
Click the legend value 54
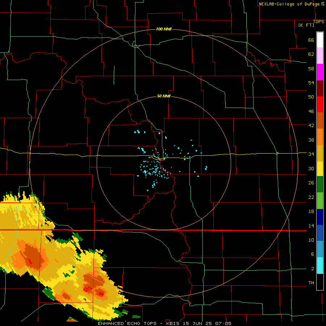(311, 83)
